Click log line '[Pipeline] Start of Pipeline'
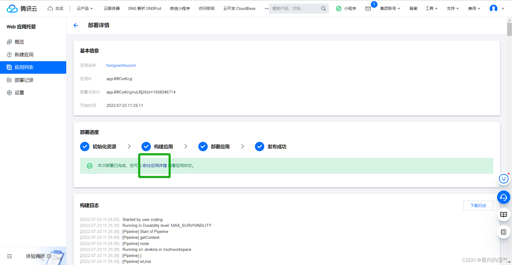512x265 pixels. [x=145, y=232]
